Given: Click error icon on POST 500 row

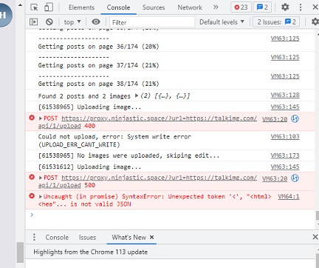Looking at the screenshot, I should pos(32,177).
